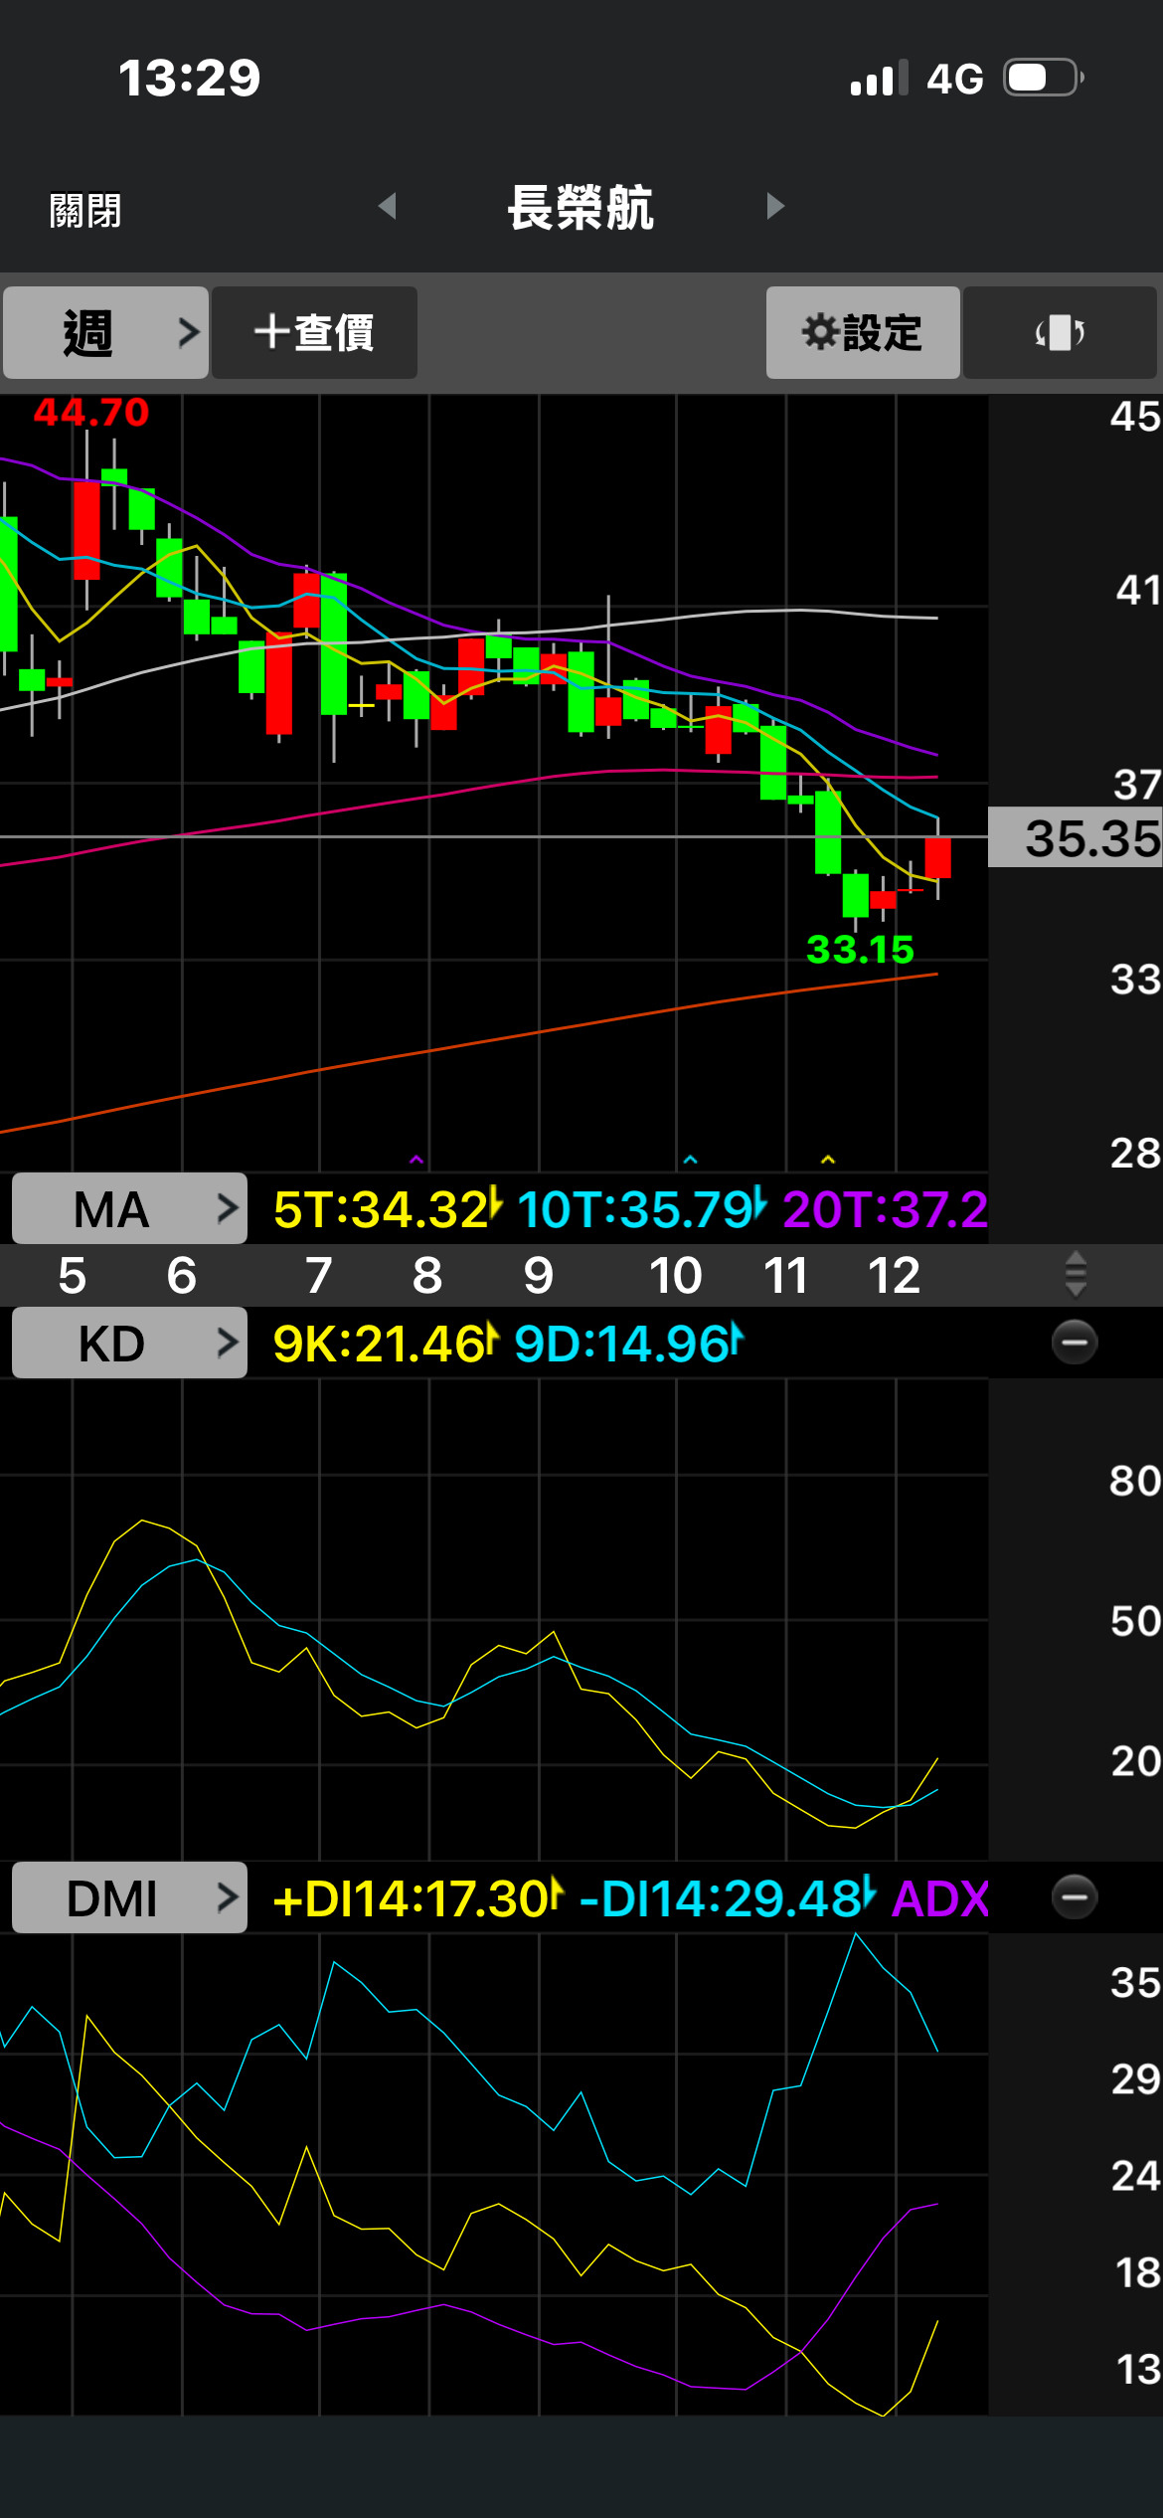Tap the +DI14:17.30 value
This screenshot has height=2518, width=1163.
tap(418, 1898)
